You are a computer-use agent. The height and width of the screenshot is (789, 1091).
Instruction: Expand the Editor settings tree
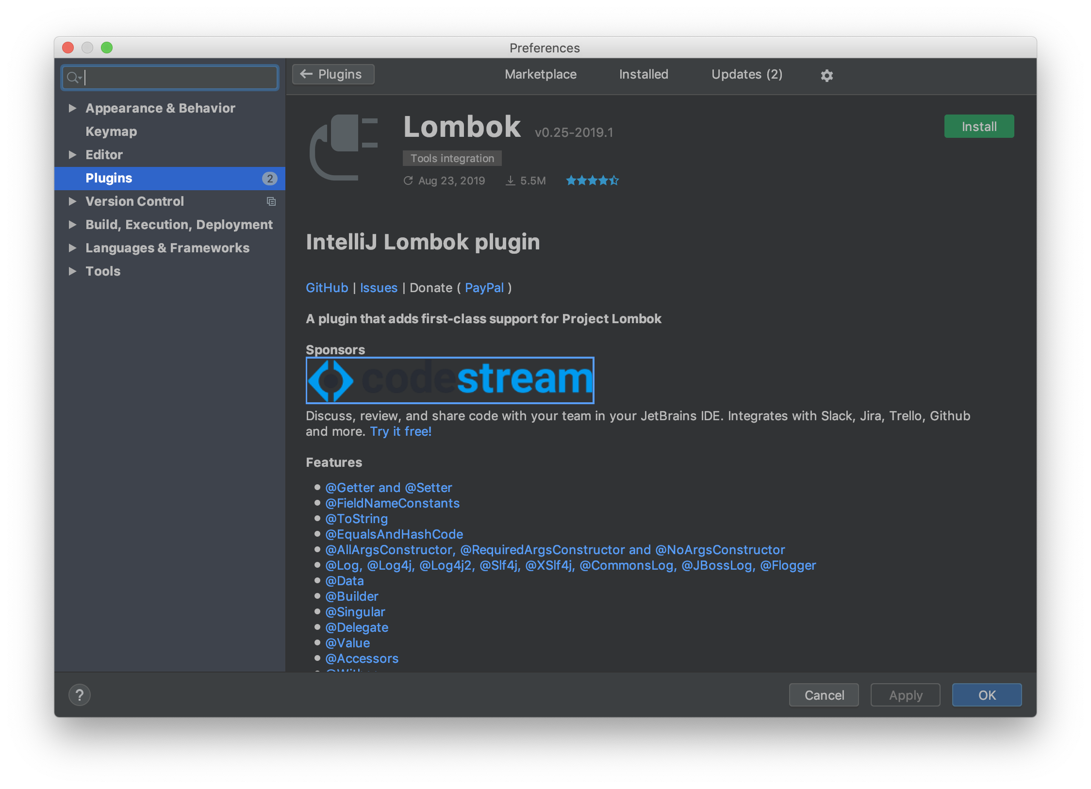click(x=73, y=155)
